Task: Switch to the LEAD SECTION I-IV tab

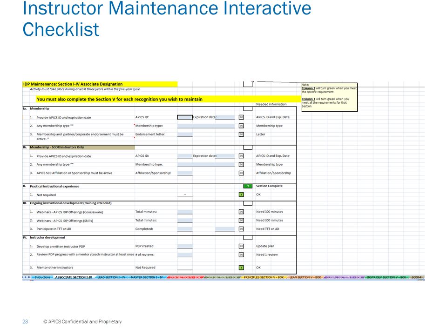Action: [111, 277]
